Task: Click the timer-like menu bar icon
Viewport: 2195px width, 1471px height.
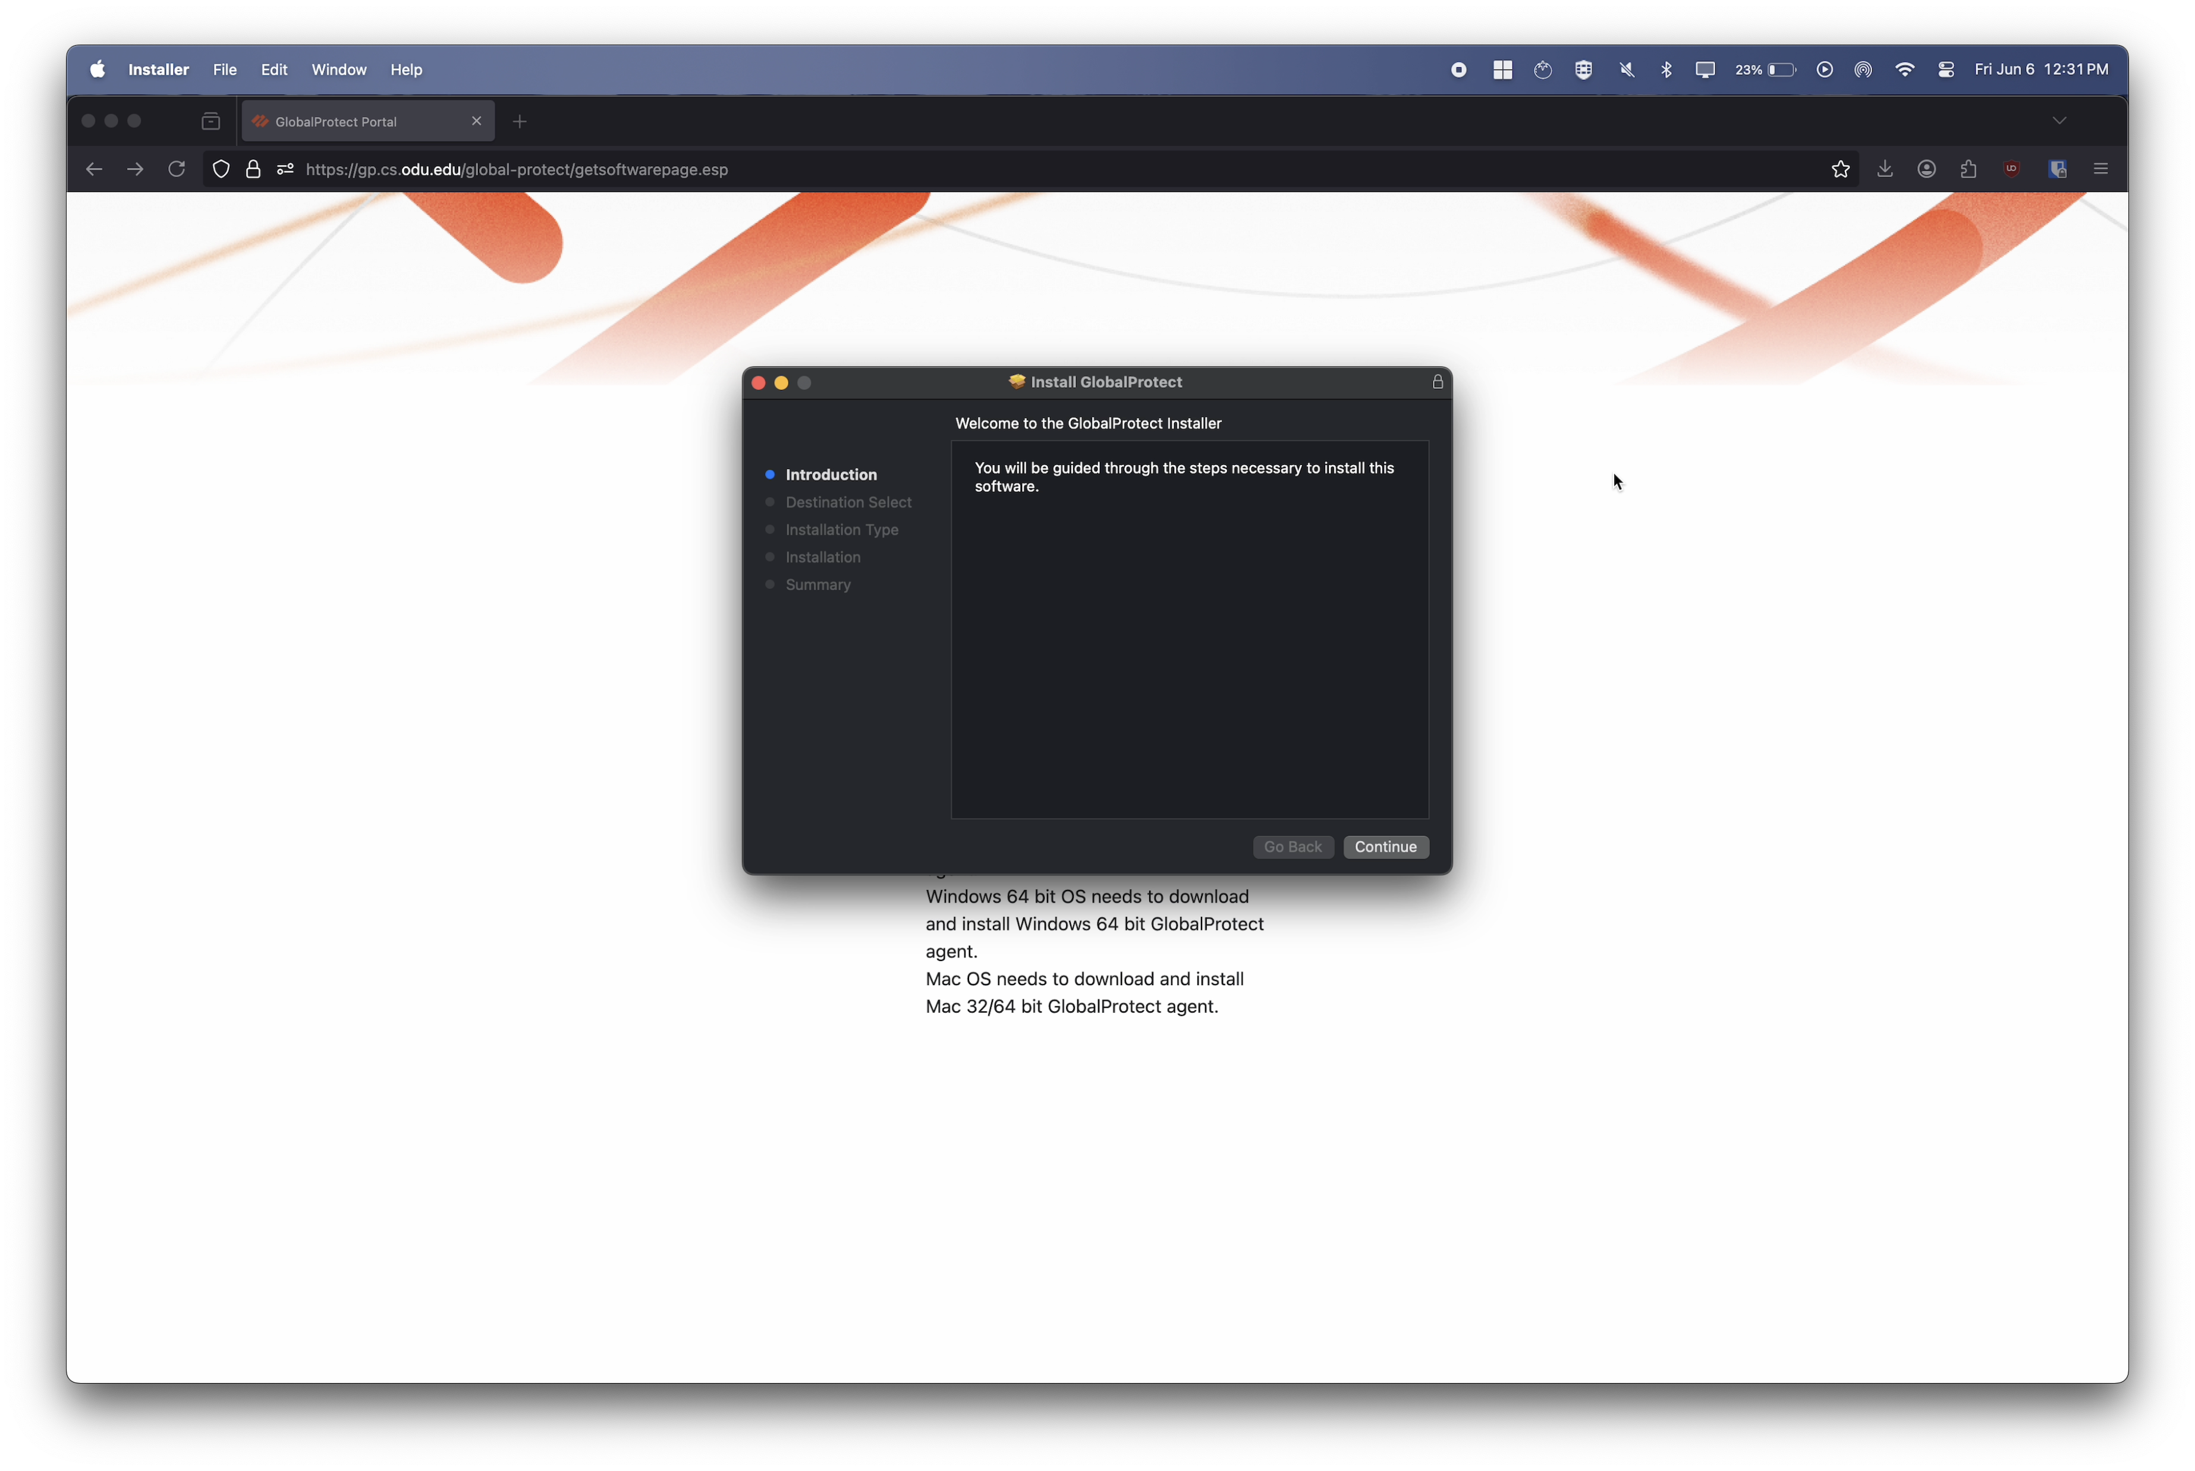Action: (1542, 70)
